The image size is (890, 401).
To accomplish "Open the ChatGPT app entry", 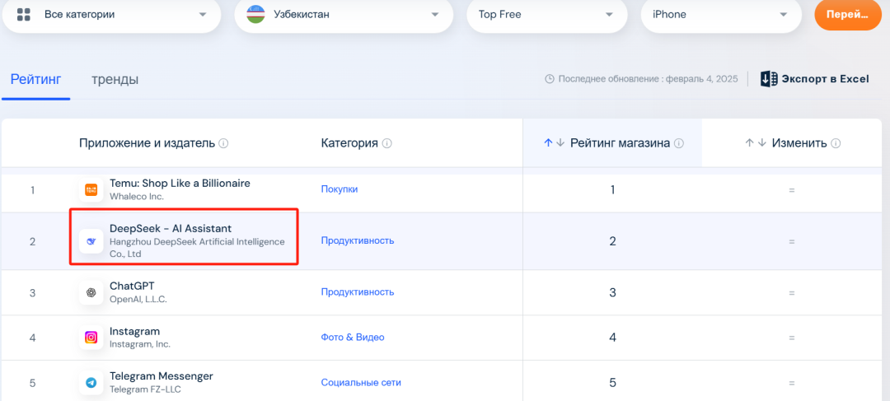I will pyautogui.click(x=132, y=286).
